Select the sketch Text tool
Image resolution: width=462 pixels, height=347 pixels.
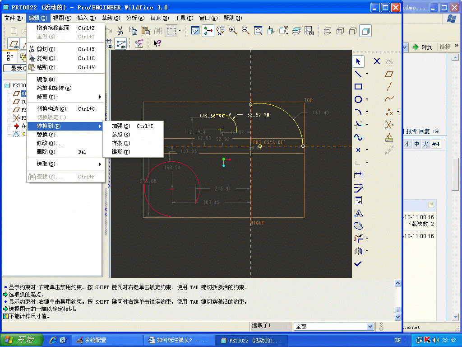358,213
